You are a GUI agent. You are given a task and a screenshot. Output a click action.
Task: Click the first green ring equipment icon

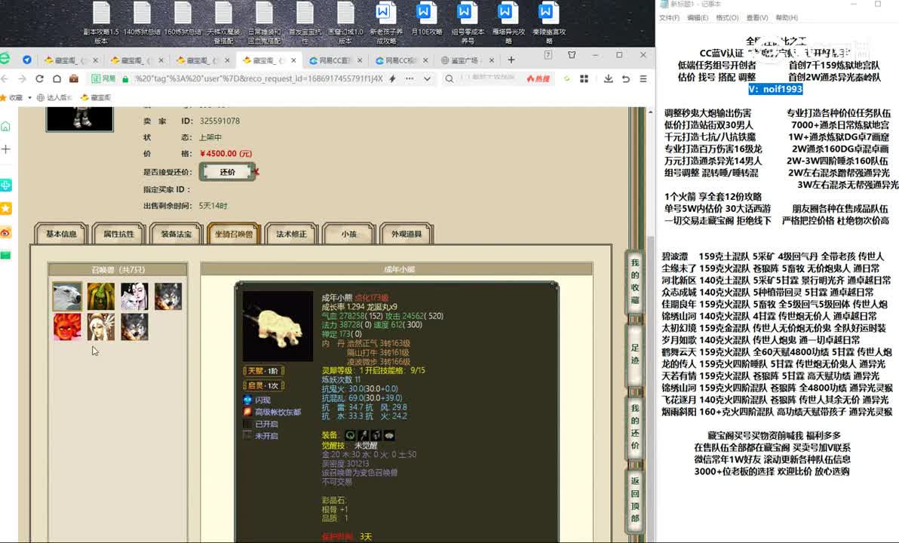(351, 435)
